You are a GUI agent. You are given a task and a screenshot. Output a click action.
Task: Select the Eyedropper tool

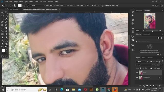6,19
